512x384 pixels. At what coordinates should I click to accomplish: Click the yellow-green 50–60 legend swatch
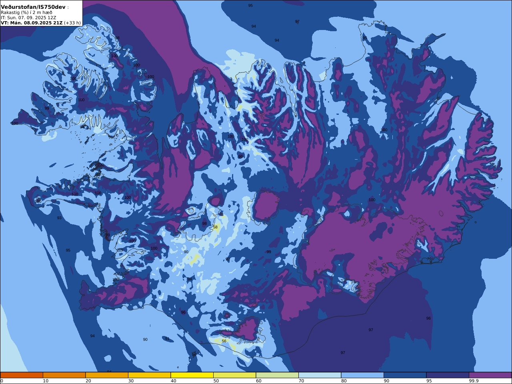[234, 375]
